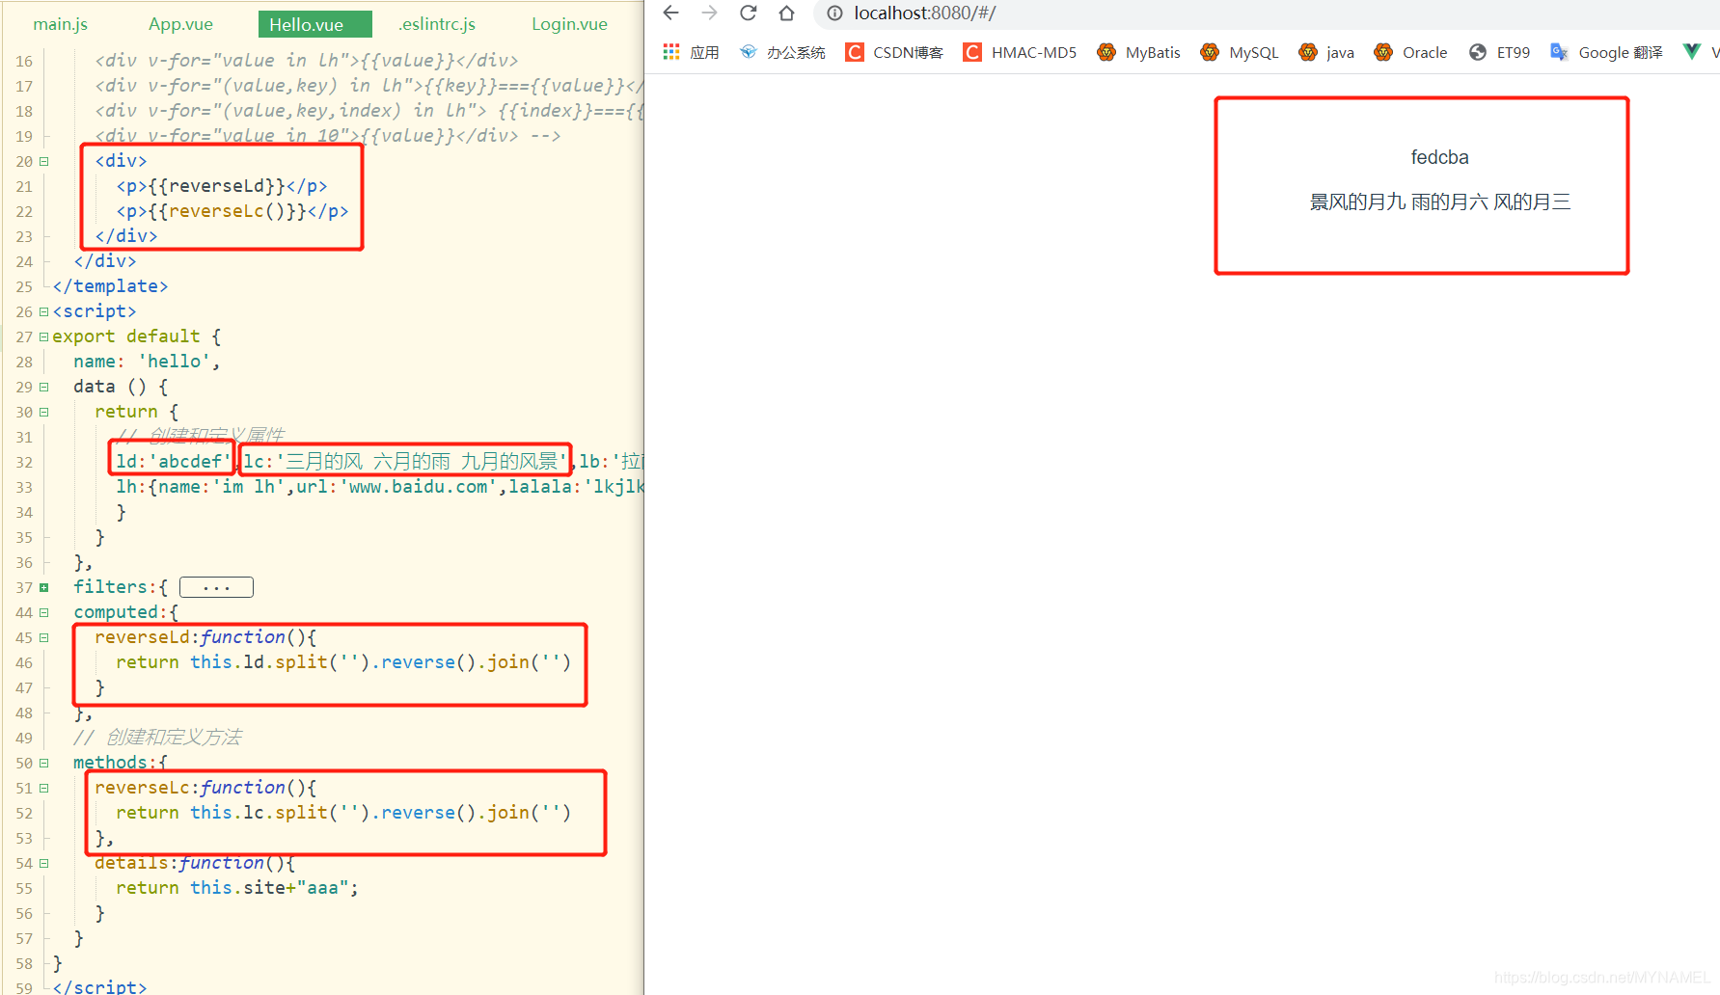
Task: Collapse the methods block on line 50
Action: (43, 763)
